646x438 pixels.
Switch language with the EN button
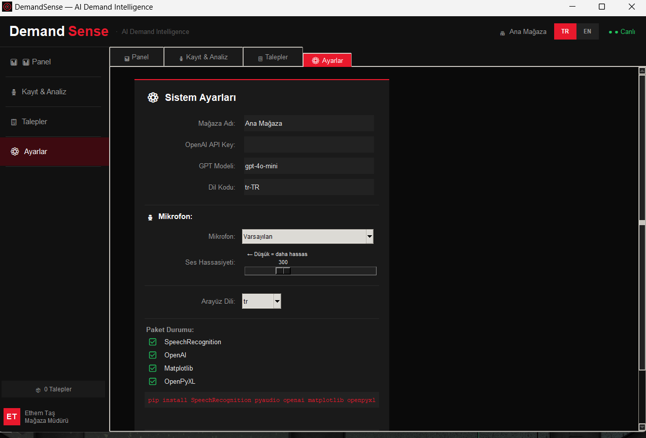587,31
